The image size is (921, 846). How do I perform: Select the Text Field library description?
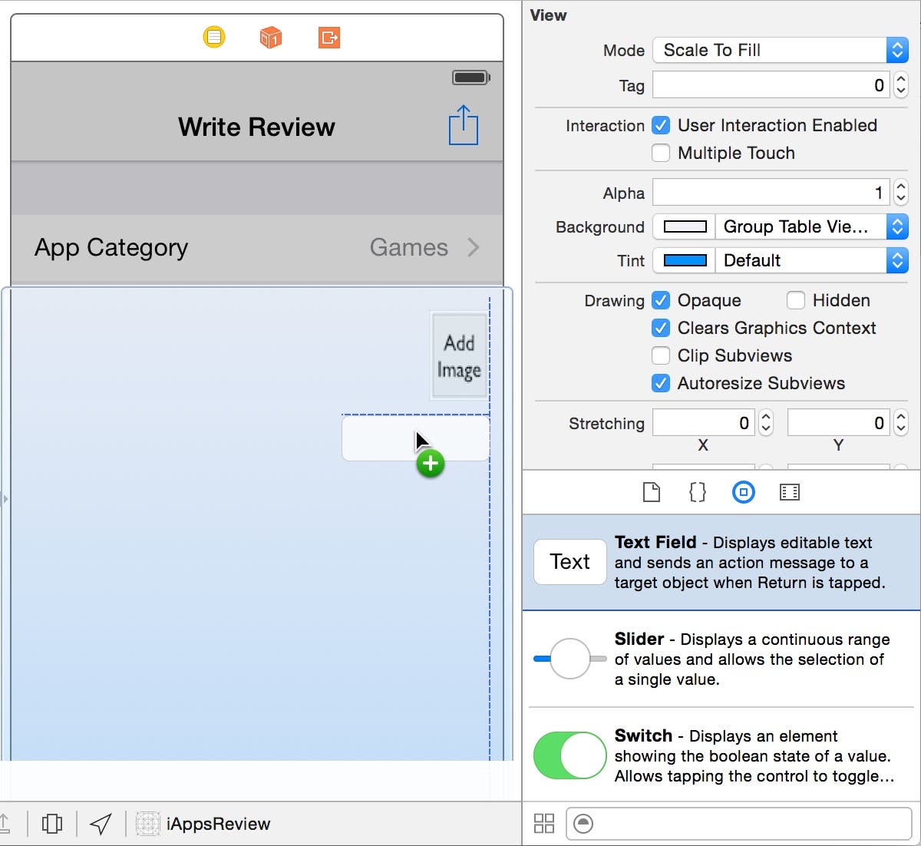(x=750, y=563)
